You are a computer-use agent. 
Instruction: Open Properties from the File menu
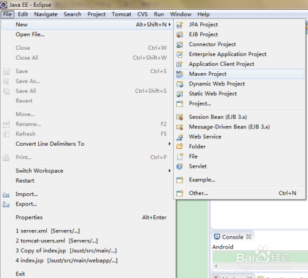coord(87,217)
